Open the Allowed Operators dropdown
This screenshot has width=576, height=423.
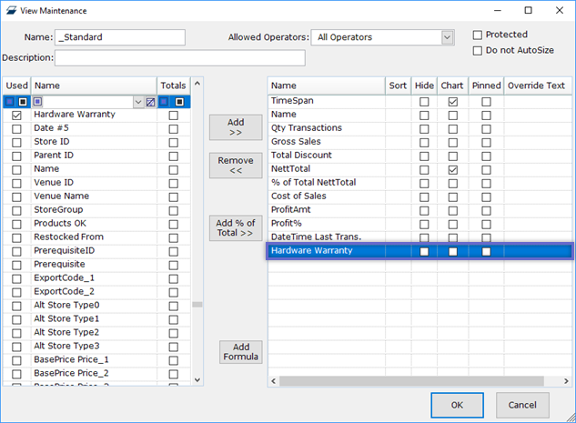pyautogui.click(x=447, y=37)
